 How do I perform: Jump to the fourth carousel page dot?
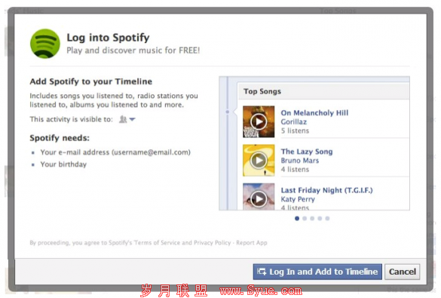pos(320,218)
